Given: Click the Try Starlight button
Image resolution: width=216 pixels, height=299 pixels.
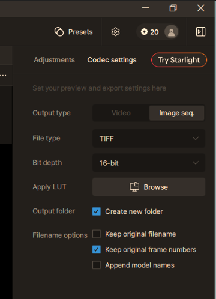Looking at the screenshot, I should [179, 60].
